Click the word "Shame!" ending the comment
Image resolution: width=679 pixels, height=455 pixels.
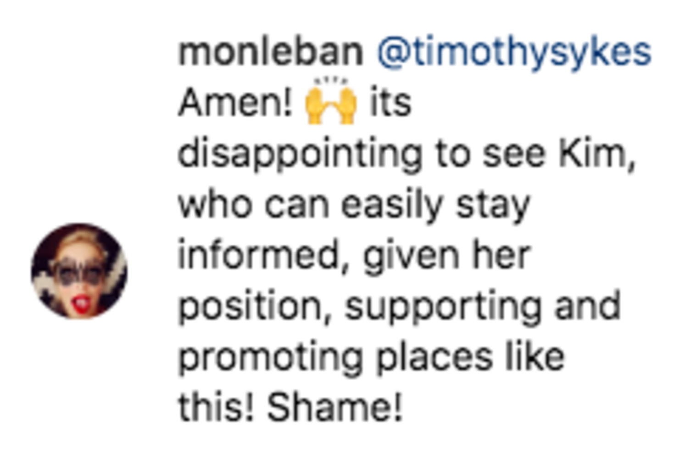point(335,407)
